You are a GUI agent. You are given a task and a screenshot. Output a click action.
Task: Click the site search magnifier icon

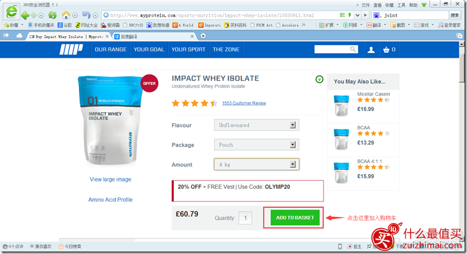(353, 50)
